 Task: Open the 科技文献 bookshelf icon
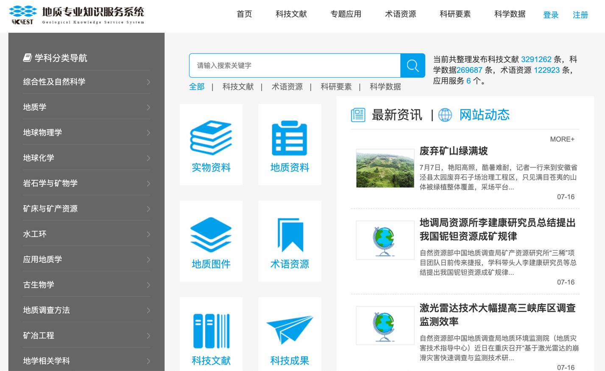[211, 331]
